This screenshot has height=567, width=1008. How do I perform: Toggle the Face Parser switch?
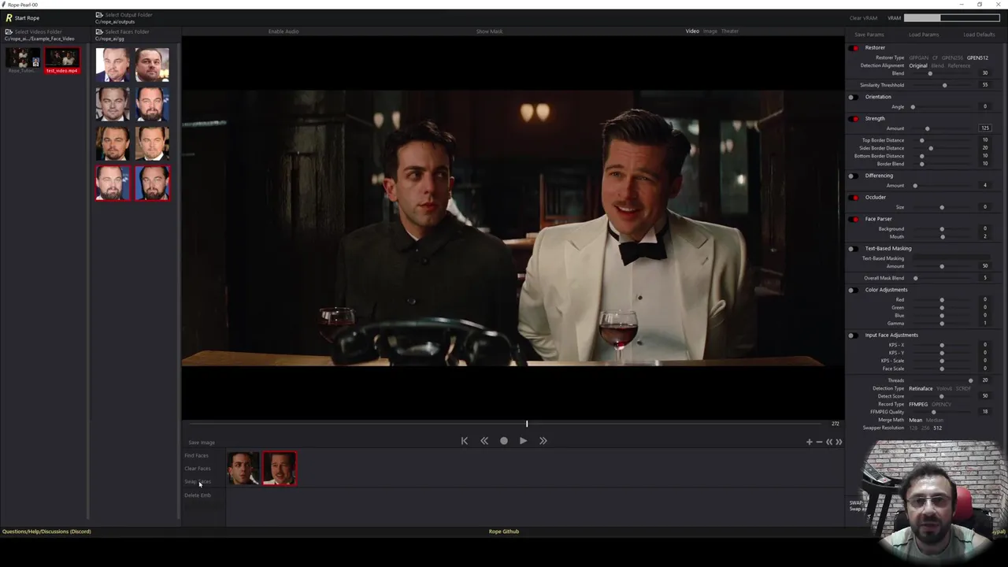(854, 219)
